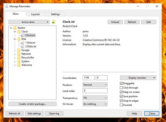Select 2 Disks.ini in the tree
Screen dimensions: 166x122
coord(31,46)
